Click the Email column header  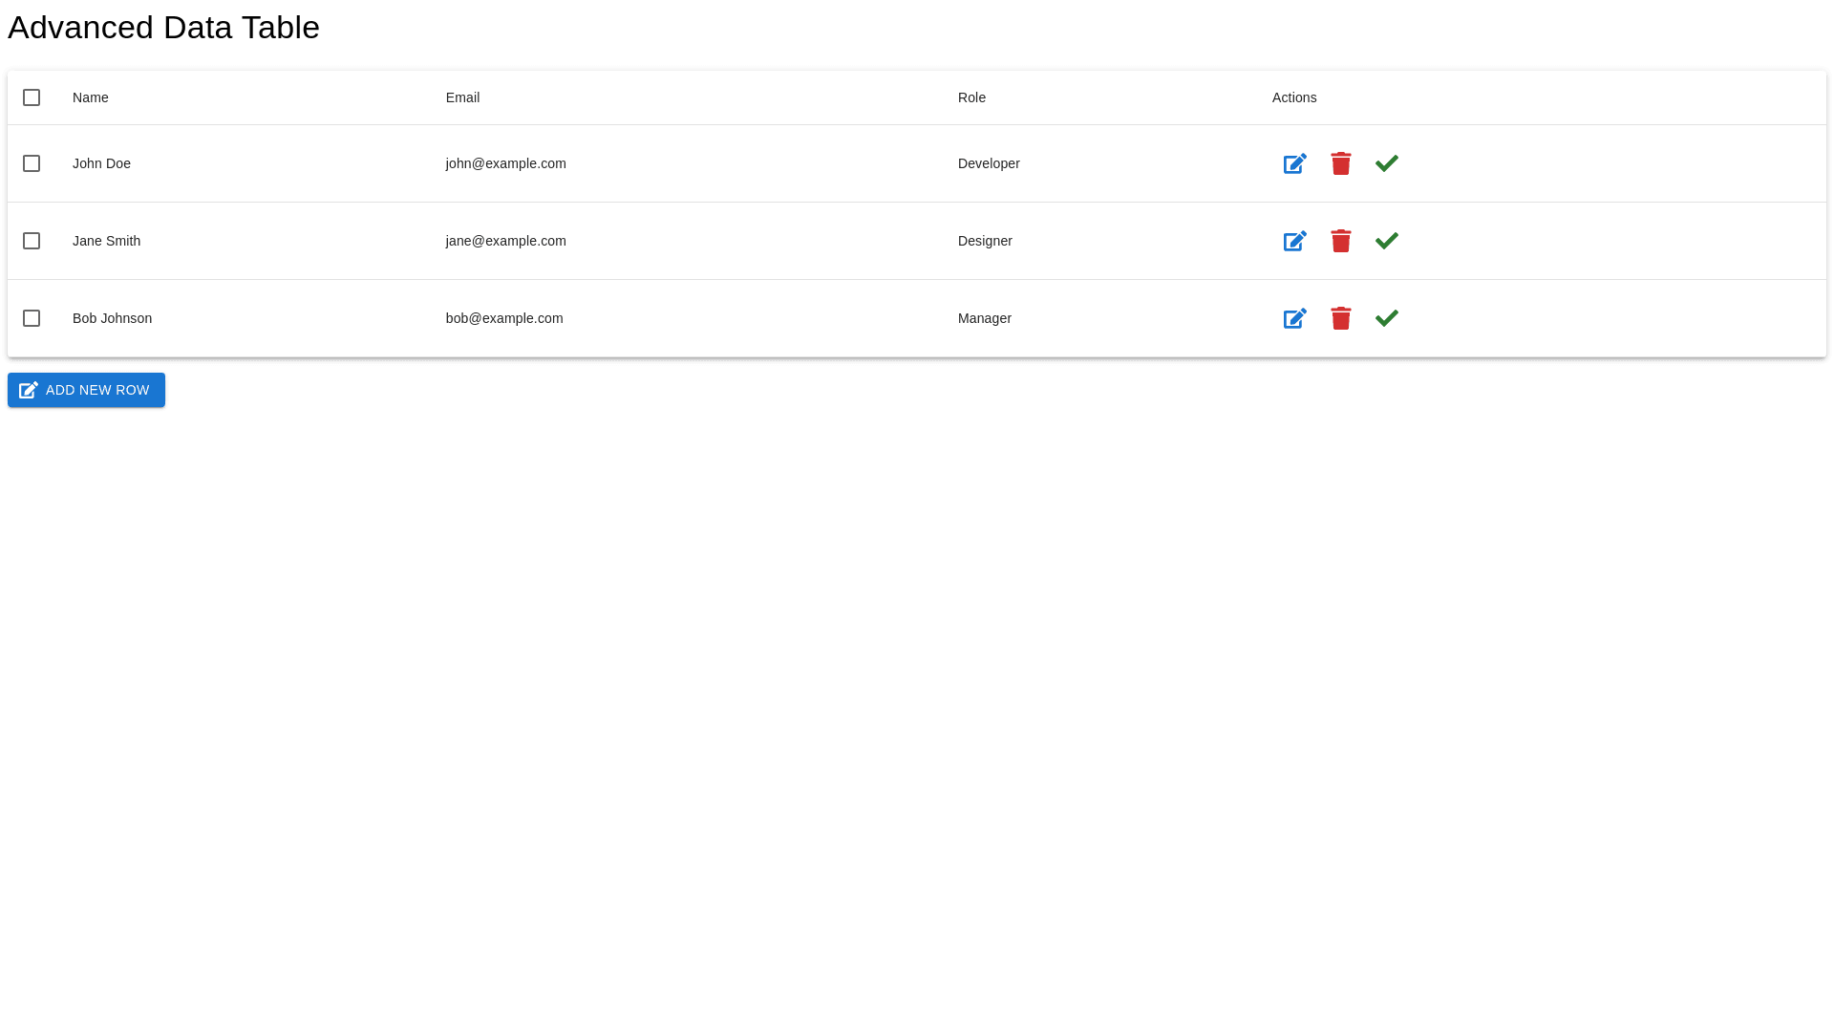(x=462, y=97)
